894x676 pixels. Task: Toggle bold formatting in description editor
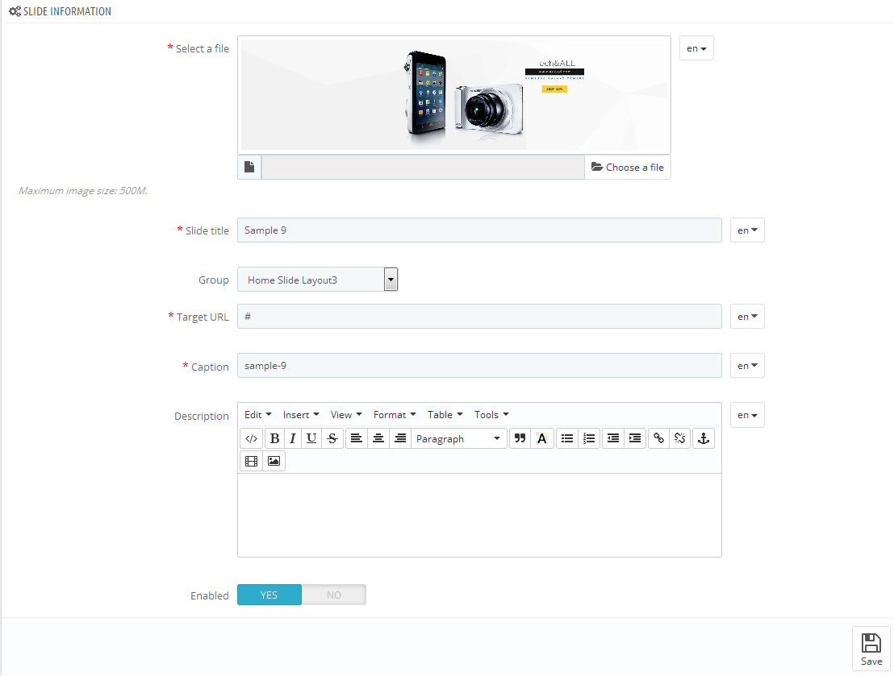coord(274,439)
